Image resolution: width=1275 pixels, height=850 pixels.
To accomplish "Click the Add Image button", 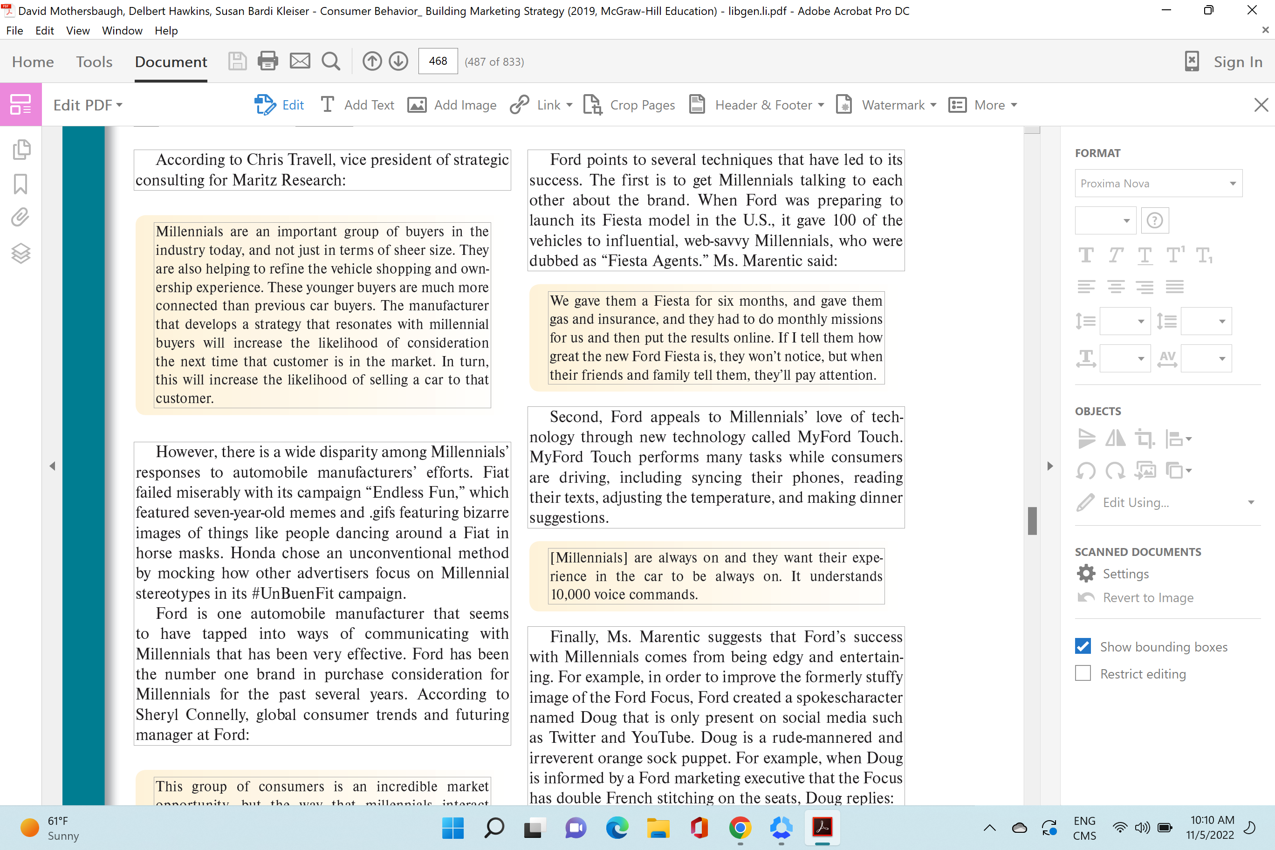I will (452, 105).
